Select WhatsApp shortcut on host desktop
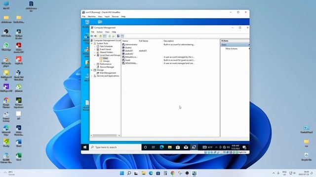 click(6, 47)
